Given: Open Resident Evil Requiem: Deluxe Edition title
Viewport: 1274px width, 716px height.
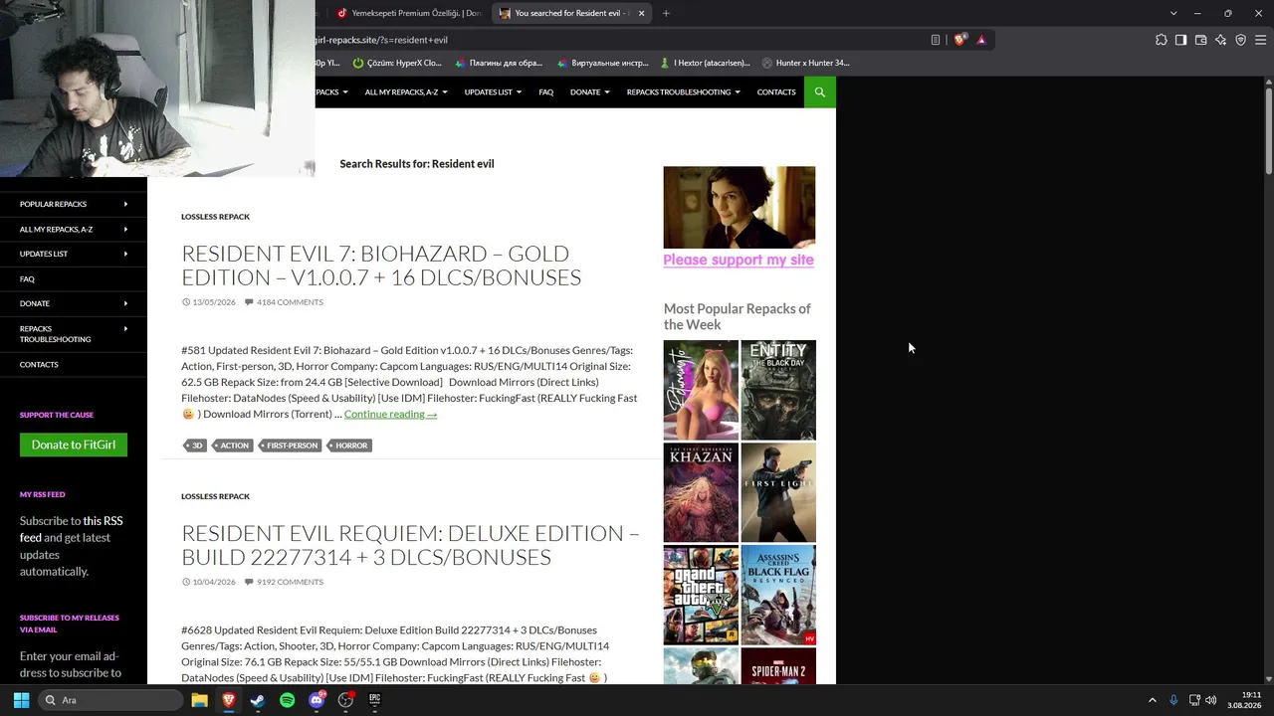Looking at the screenshot, I should [410, 544].
